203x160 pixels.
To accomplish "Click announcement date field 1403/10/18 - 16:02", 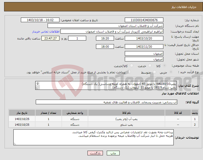I will (x=40, y=20).
